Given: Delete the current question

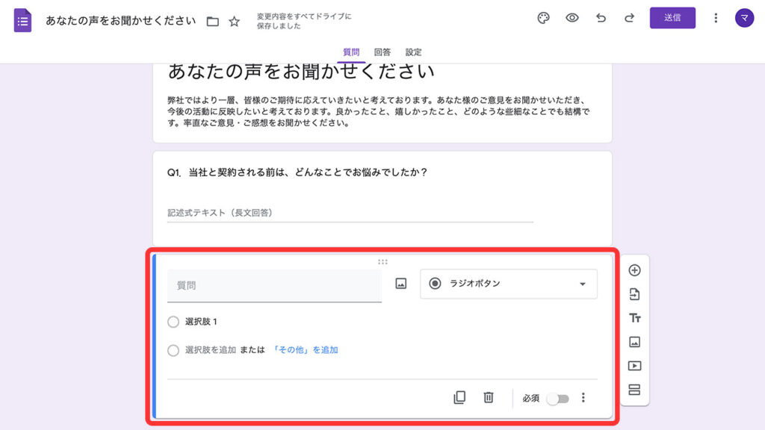Looking at the screenshot, I should pos(489,397).
